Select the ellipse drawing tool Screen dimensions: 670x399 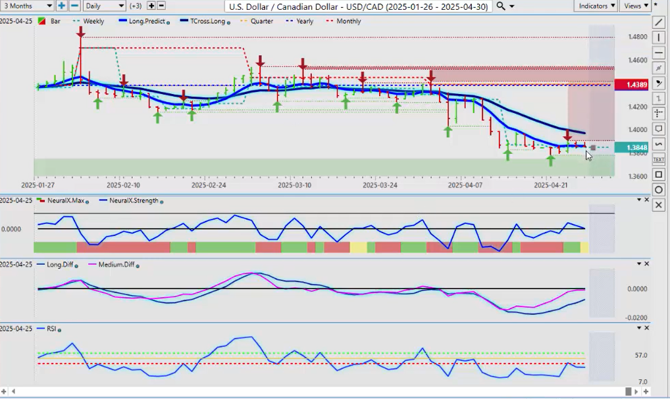(x=659, y=190)
